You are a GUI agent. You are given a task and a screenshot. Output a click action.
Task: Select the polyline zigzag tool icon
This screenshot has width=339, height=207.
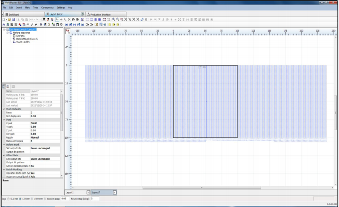[36, 25]
